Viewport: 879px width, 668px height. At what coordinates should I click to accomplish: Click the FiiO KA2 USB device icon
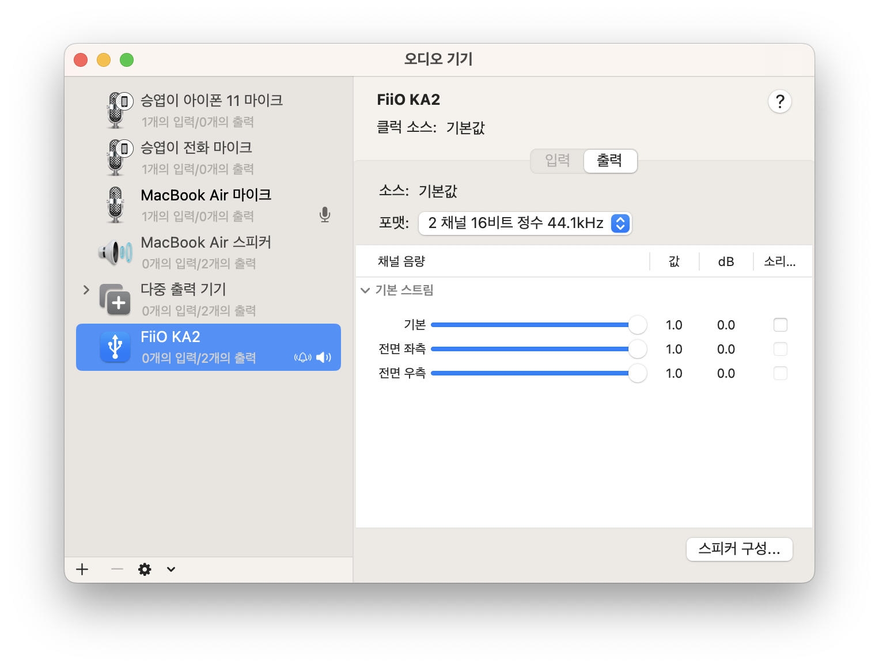115,347
